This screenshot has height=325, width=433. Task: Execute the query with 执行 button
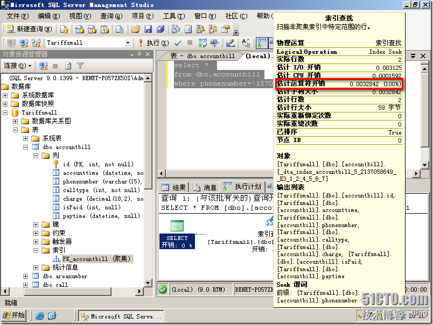pos(154,43)
